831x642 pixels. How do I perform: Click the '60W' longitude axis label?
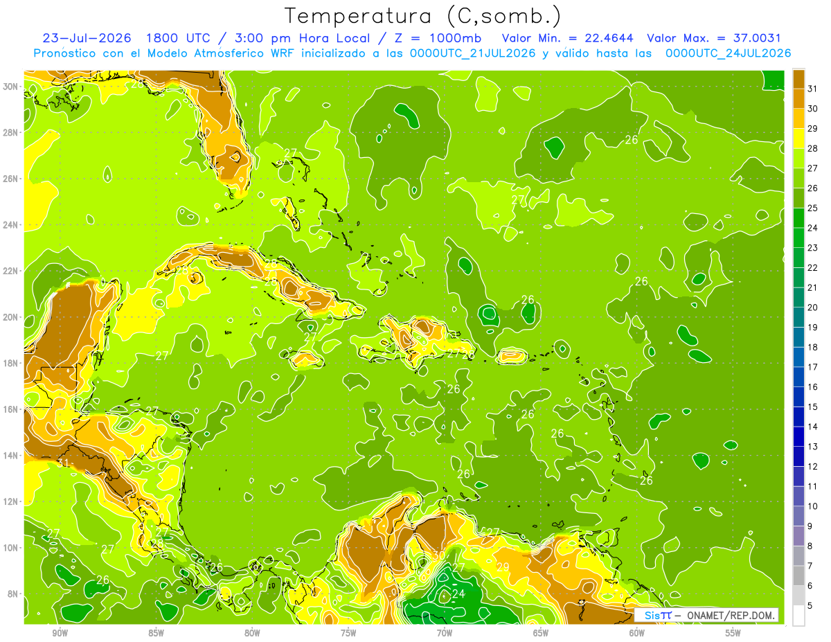tap(637, 633)
